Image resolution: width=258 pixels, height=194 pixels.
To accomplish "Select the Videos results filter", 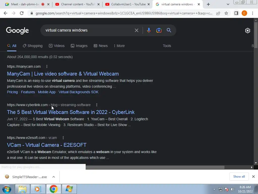I will 57,46.
